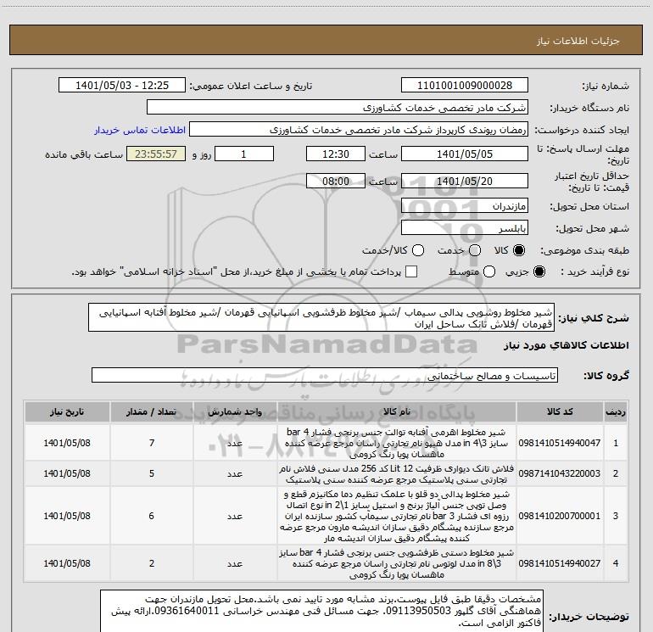Click the توضیحات خریدار notes box
Image resolution: width=653 pixels, height=632 pixels.
click(321, 611)
